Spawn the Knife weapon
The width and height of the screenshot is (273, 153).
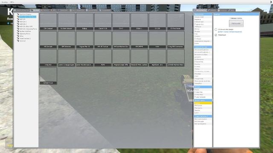point(157,40)
